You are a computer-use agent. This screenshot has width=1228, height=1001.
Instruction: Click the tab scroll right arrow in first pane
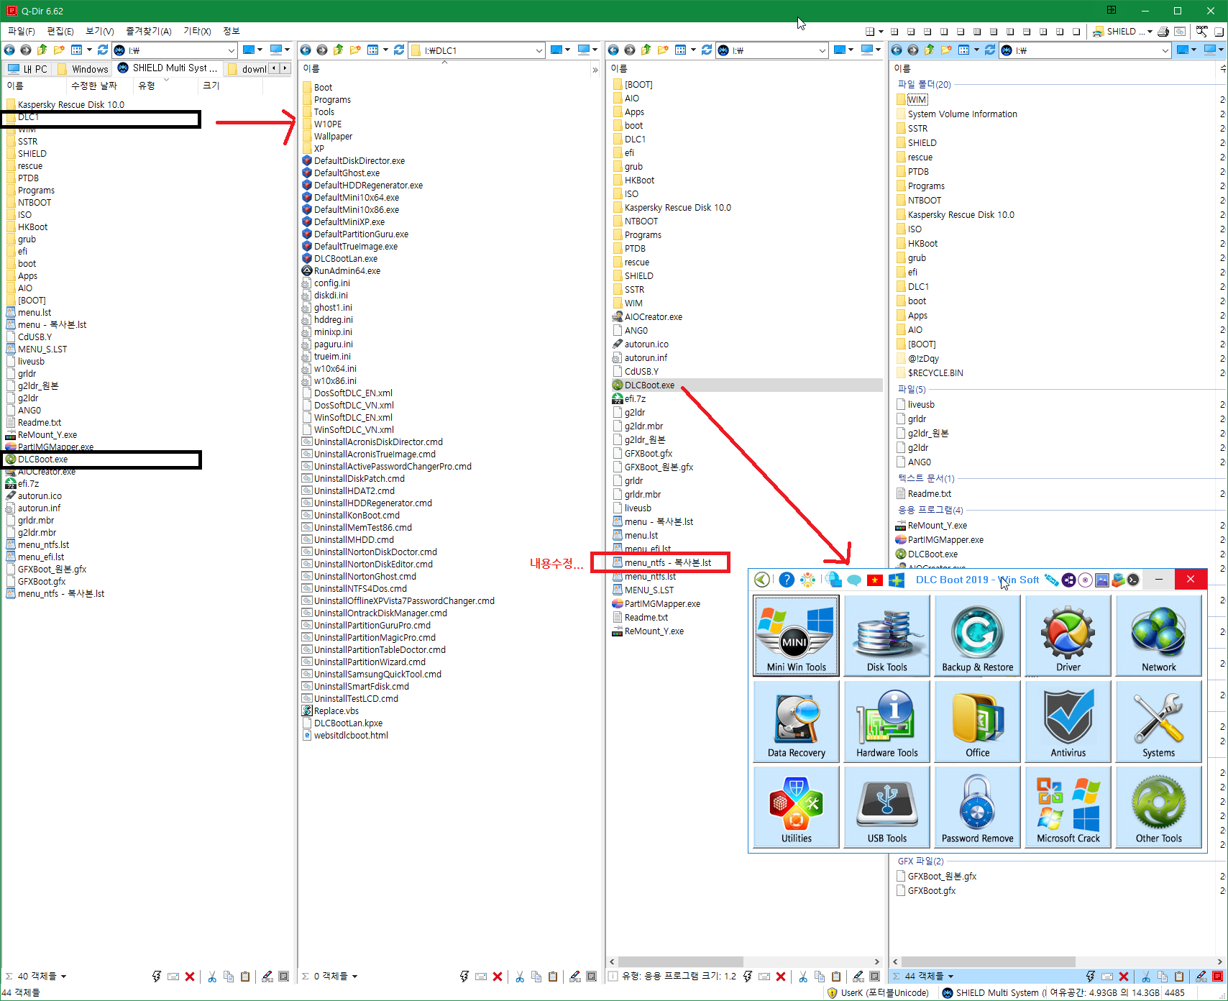(285, 68)
